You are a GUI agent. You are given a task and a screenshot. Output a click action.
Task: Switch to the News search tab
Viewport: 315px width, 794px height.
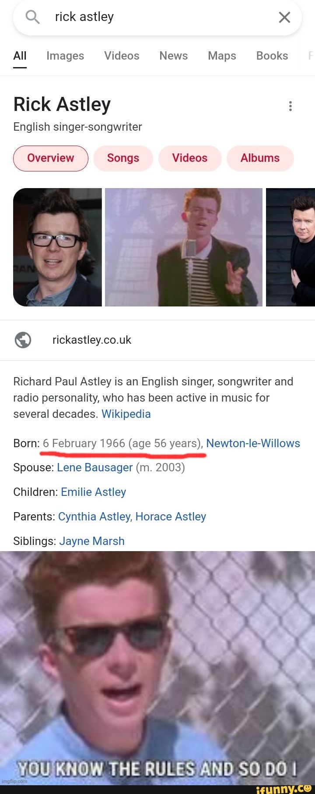(x=173, y=56)
